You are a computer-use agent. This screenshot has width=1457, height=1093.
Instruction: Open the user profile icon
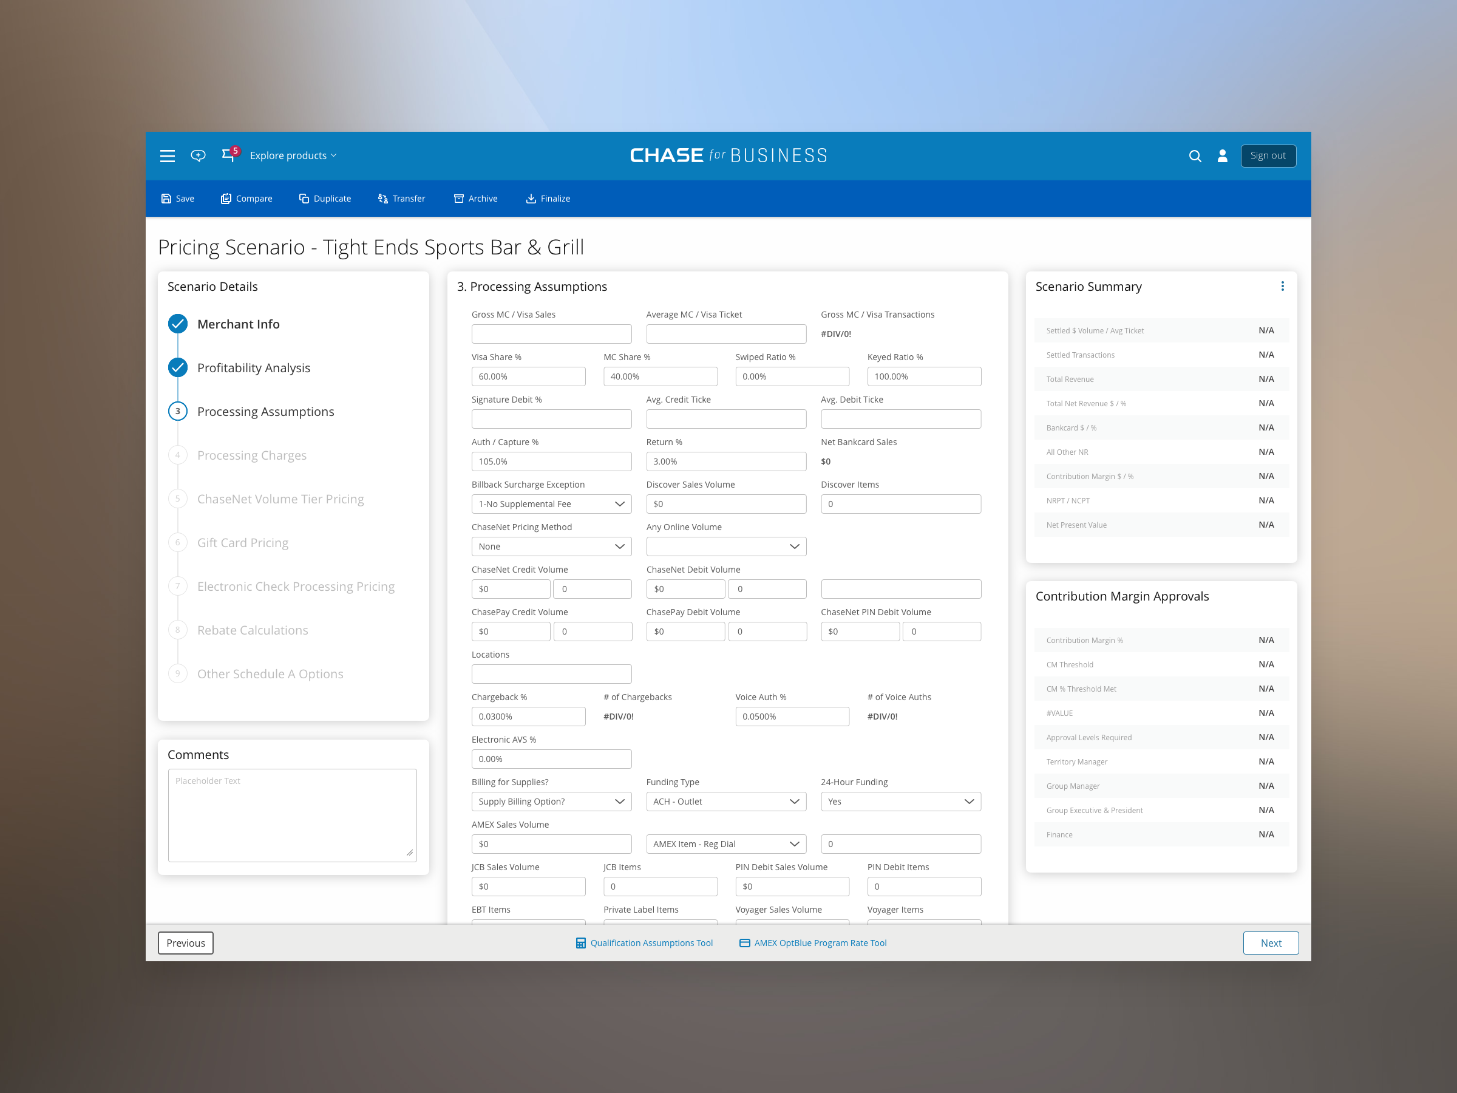(x=1223, y=155)
